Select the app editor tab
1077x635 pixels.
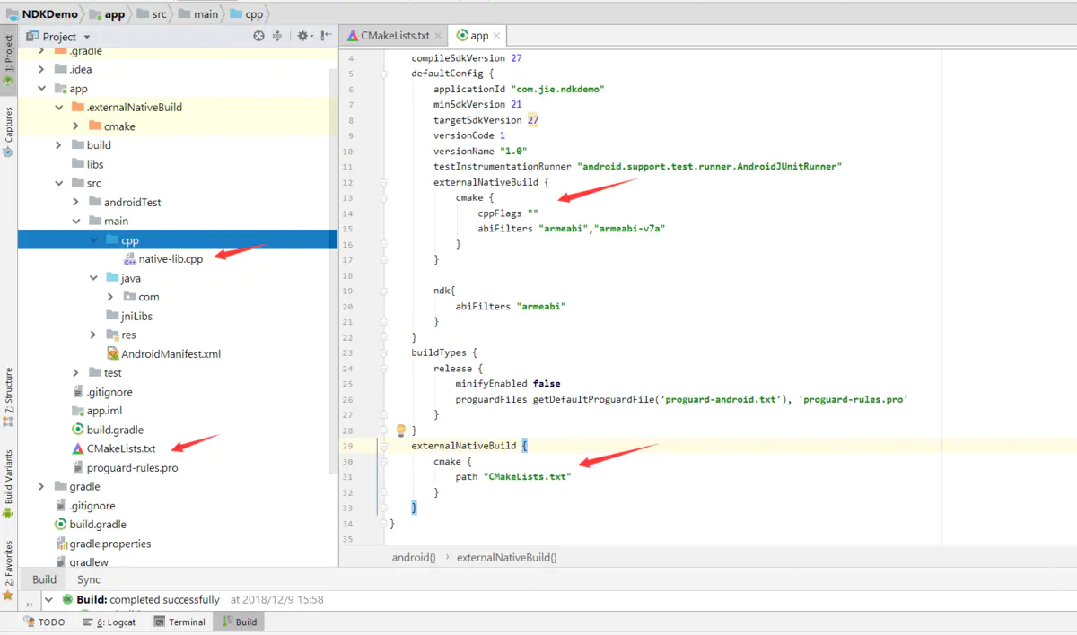pyautogui.click(x=479, y=36)
